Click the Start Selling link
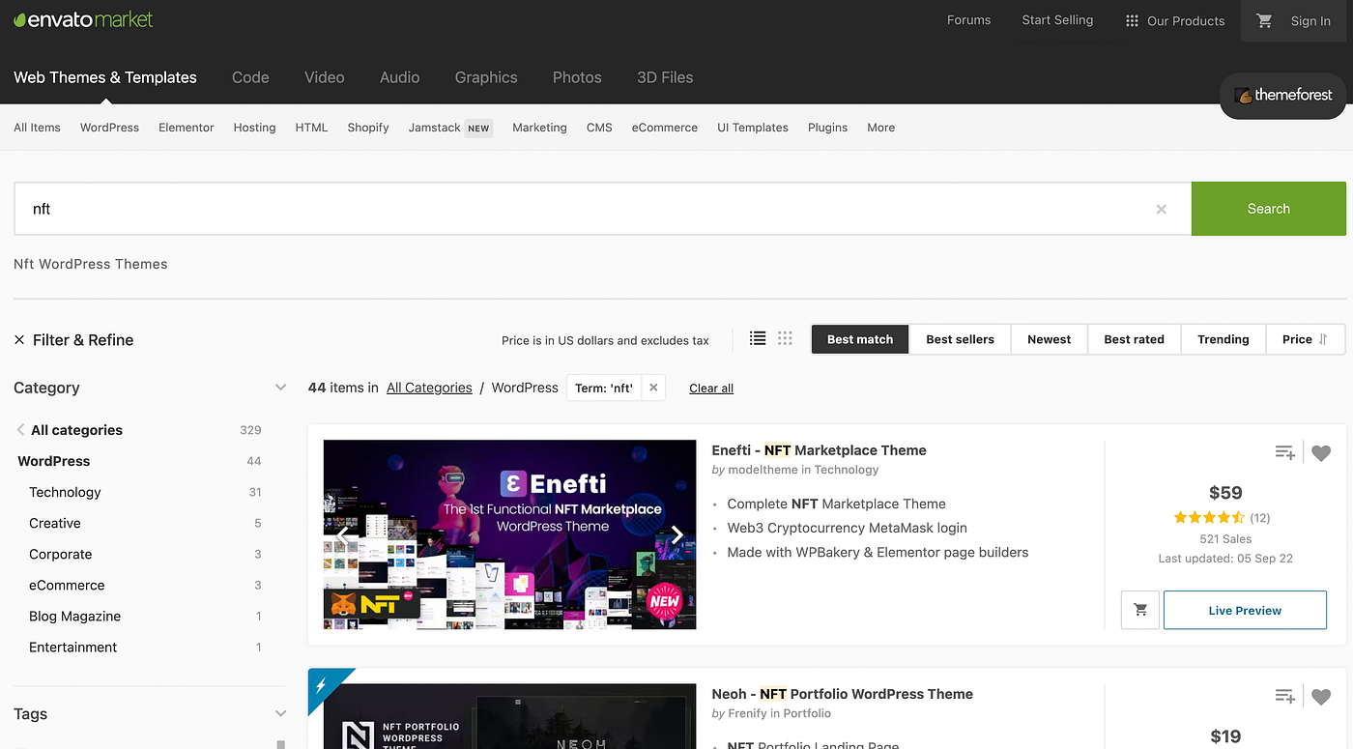Viewport: 1353px width, 749px height. [x=1057, y=20]
